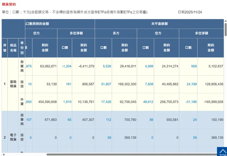
Task: Click the 未平倉餘額 column group header
Action: (x=160, y=24)
